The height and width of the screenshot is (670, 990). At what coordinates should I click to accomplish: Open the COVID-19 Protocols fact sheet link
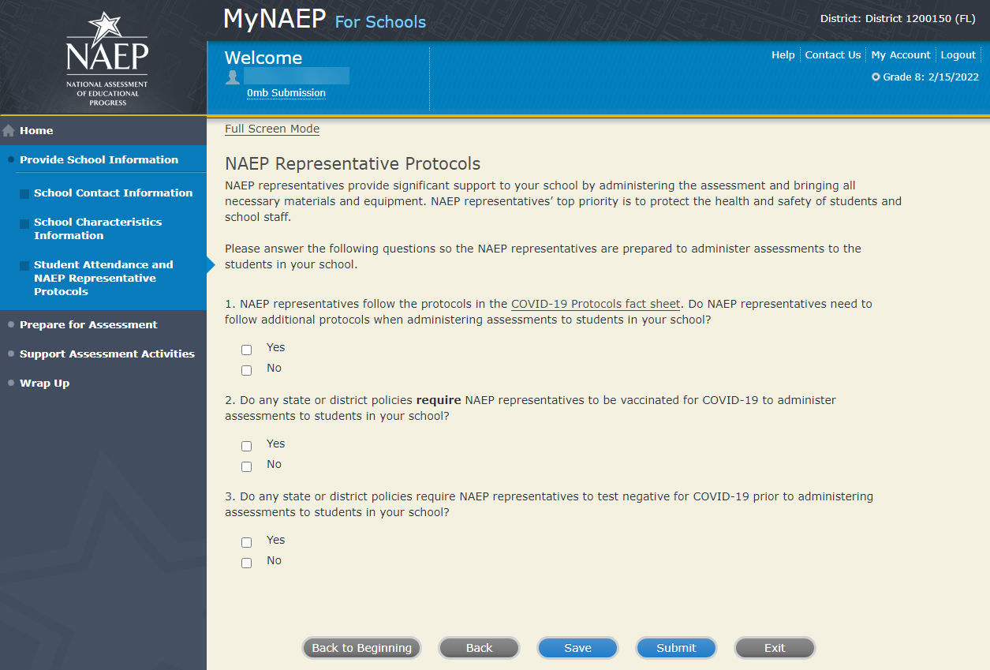point(596,304)
